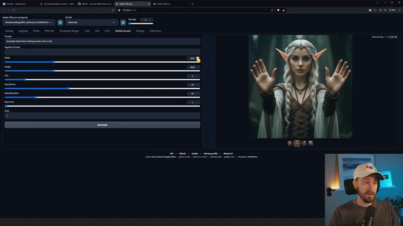This screenshot has height=226, width=403.
Task: Click the Width value box
Action: pyautogui.click(x=193, y=58)
